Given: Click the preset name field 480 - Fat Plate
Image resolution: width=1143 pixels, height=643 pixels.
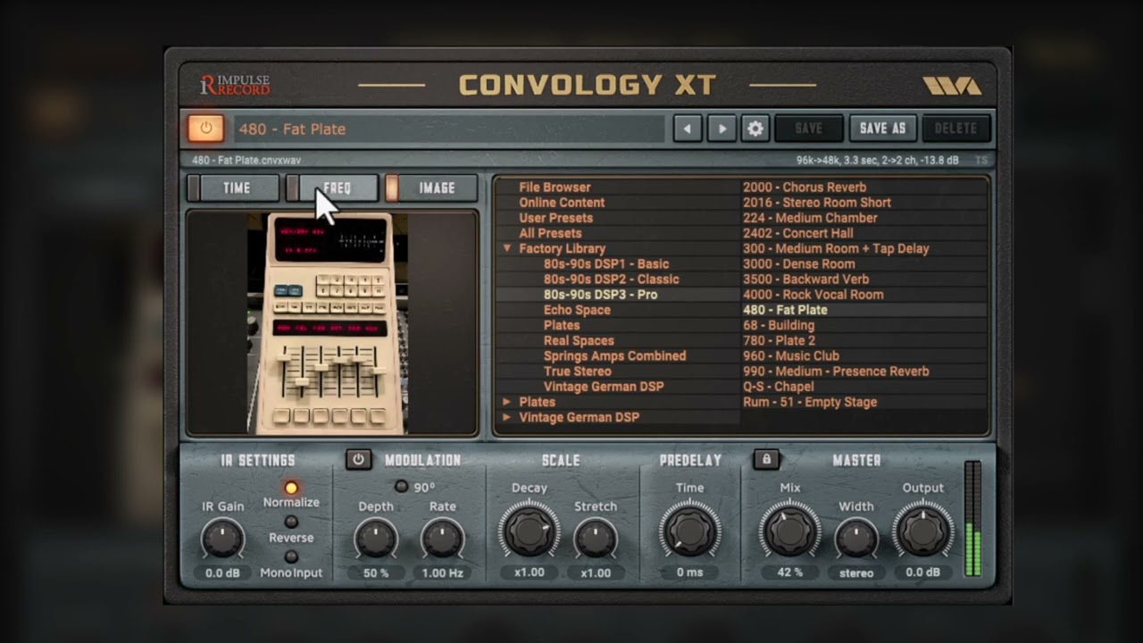Looking at the screenshot, I should point(449,129).
